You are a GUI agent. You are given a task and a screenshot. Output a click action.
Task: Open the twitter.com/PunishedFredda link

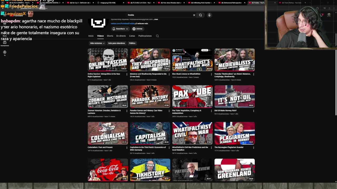[x=122, y=24]
